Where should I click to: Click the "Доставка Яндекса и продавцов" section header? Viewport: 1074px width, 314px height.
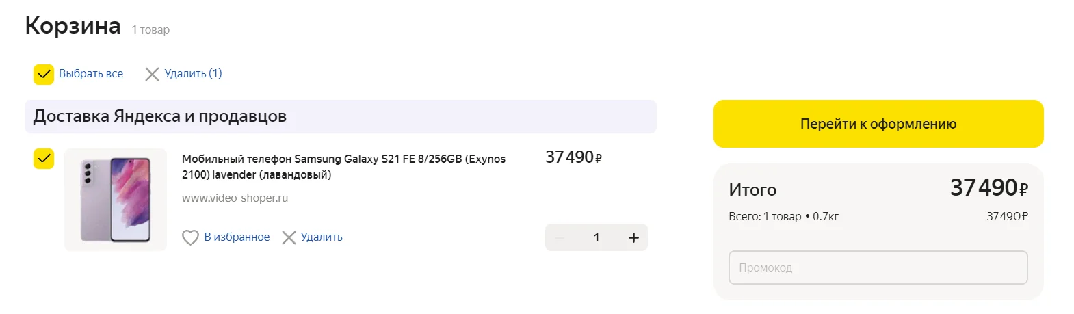pyautogui.click(x=341, y=116)
